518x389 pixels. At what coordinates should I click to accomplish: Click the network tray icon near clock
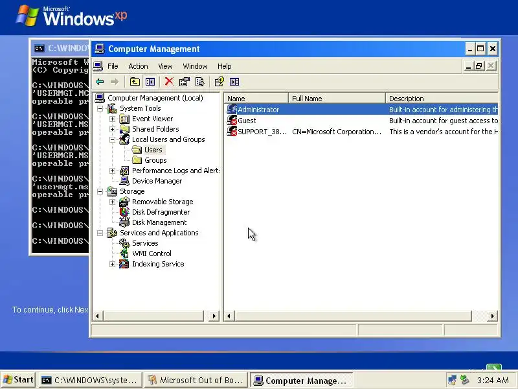[452, 380]
